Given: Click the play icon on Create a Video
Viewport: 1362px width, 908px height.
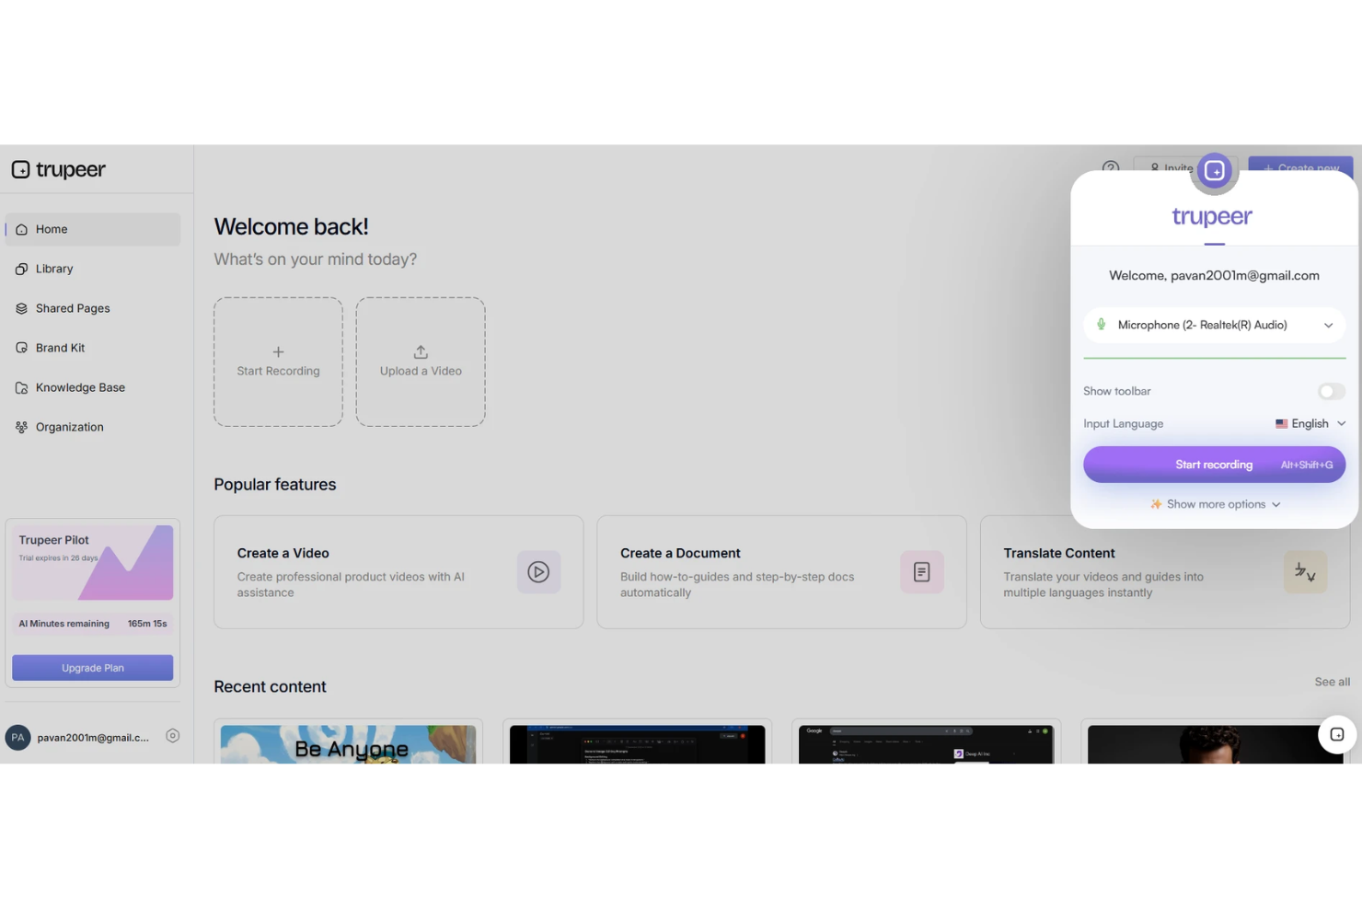Looking at the screenshot, I should point(538,572).
